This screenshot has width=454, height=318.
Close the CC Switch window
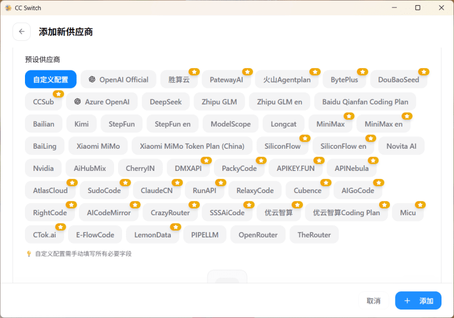[442, 8]
